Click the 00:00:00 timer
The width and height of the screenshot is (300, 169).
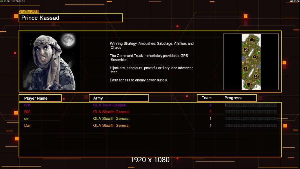point(295,1)
